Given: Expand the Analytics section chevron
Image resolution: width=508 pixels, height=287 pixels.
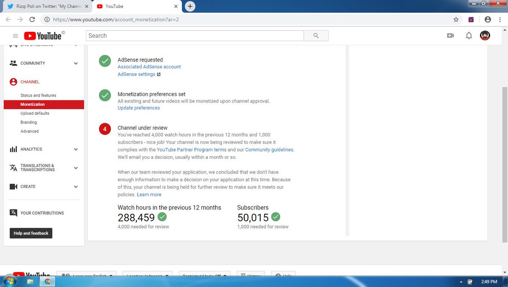Looking at the screenshot, I should [76, 149].
